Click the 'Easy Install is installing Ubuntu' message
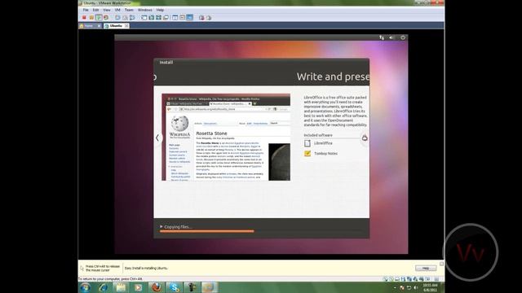The image size is (522, 293). pyautogui.click(x=146, y=268)
